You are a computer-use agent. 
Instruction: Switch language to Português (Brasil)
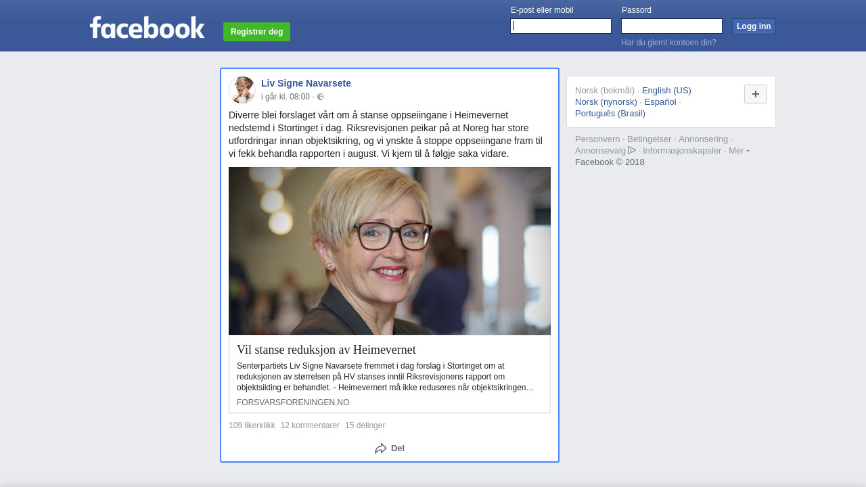610,114
